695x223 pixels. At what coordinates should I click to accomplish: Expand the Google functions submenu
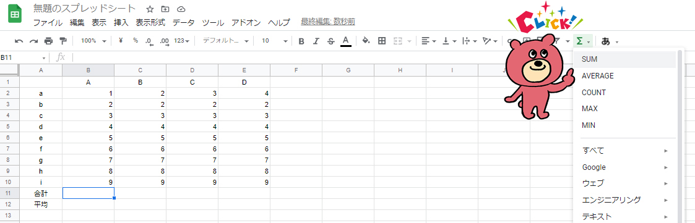[624, 167]
